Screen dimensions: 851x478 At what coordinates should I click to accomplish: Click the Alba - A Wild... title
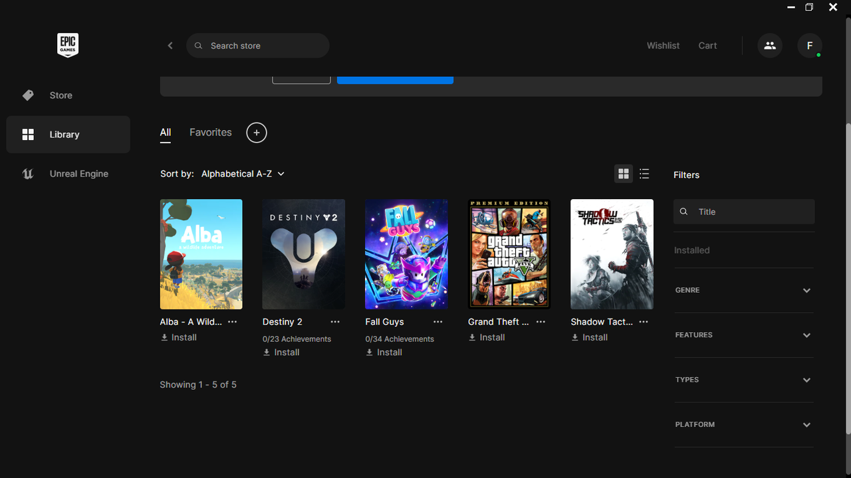(x=191, y=322)
